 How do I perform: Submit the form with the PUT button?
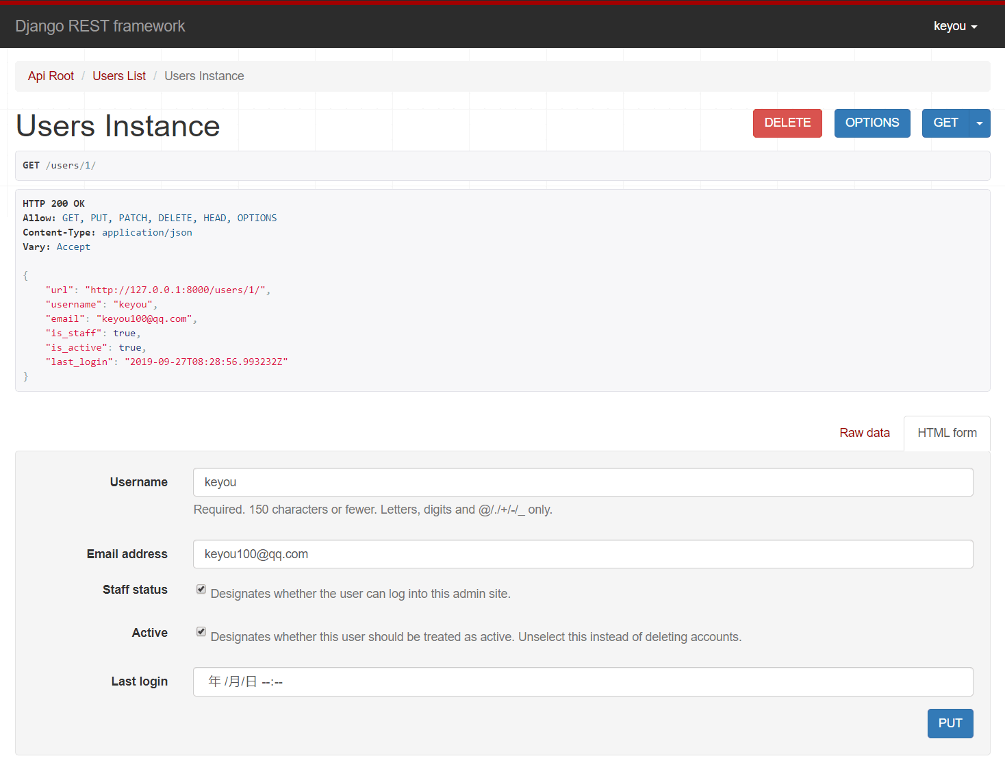click(950, 723)
